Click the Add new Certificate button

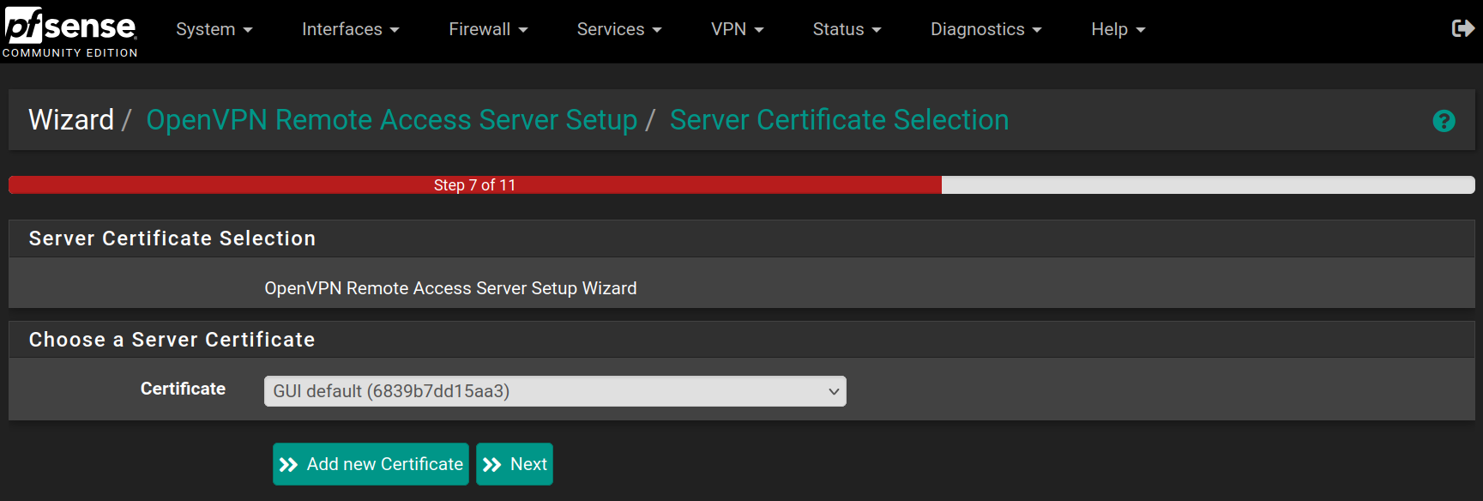coord(371,464)
